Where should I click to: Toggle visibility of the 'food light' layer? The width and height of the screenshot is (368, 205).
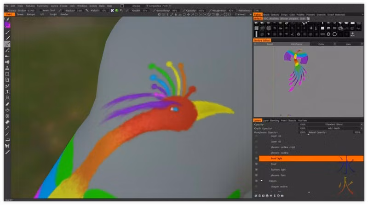tap(256, 159)
